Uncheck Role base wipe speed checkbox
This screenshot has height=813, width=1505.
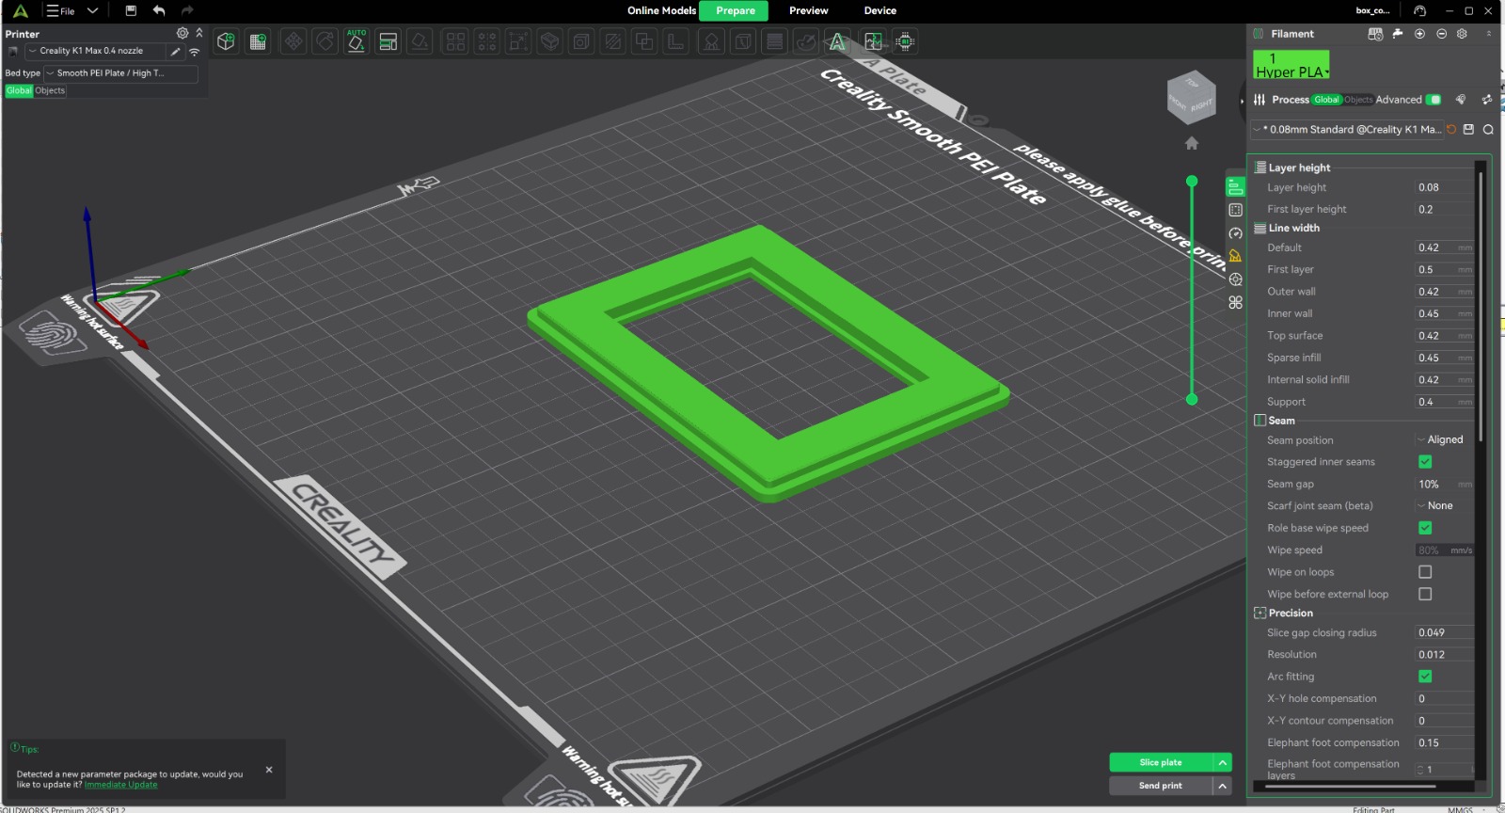(1425, 528)
